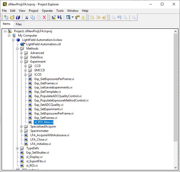Select Exp_GetExposuresPerFrame.vi

pyautogui.click(x=54, y=79)
